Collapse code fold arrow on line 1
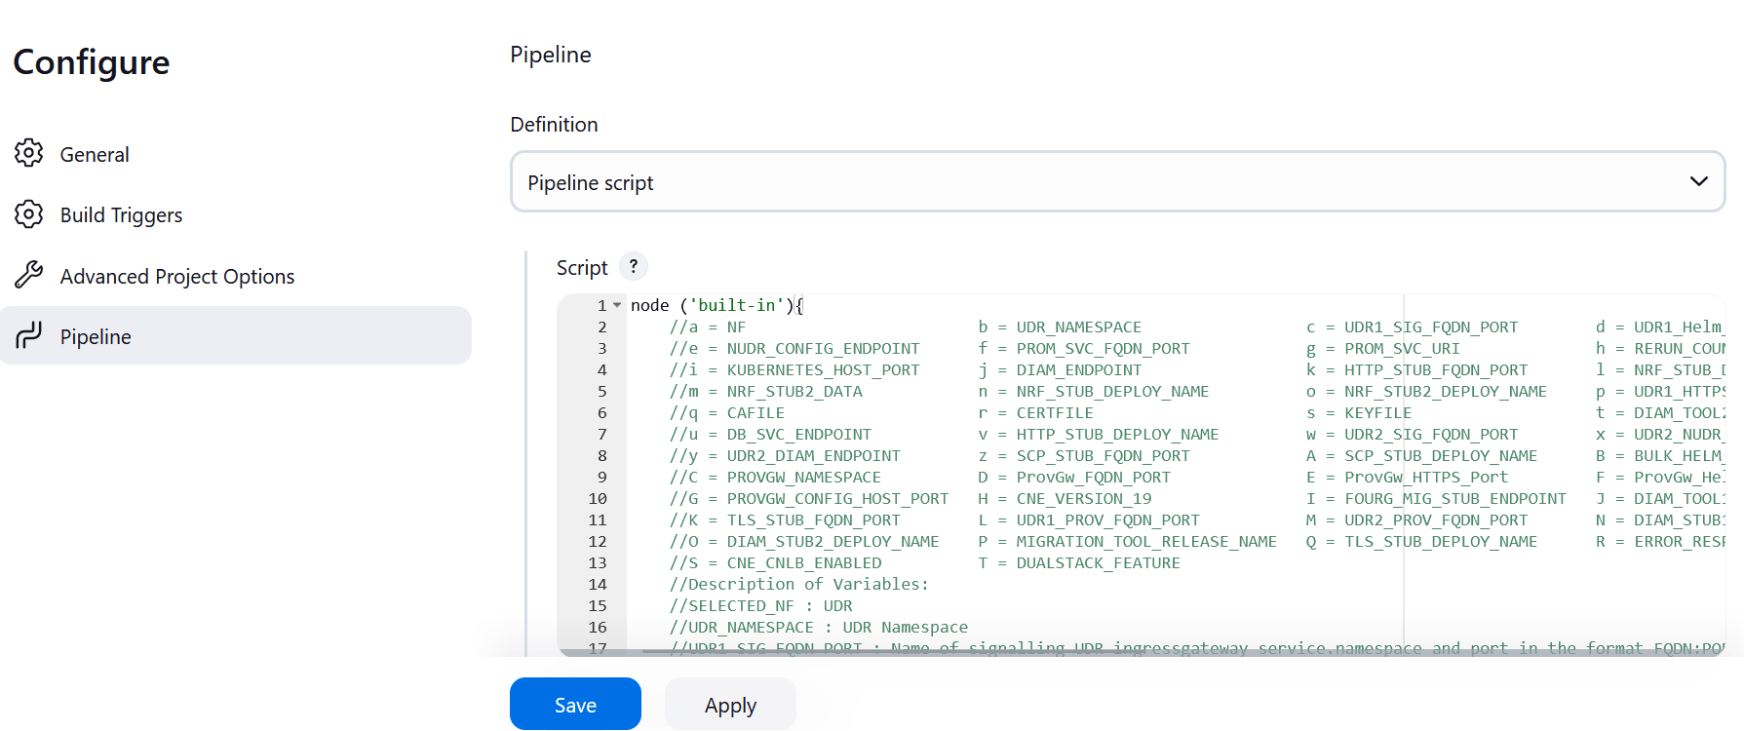 pyautogui.click(x=617, y=305)
